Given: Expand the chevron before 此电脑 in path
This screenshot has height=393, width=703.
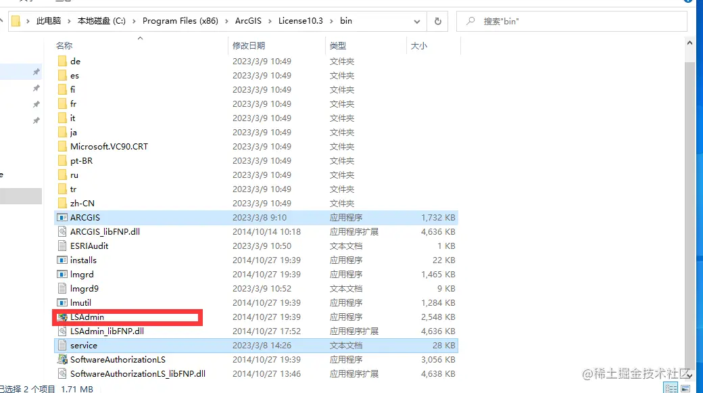Looking at the screenshot, I should [28, 21].
